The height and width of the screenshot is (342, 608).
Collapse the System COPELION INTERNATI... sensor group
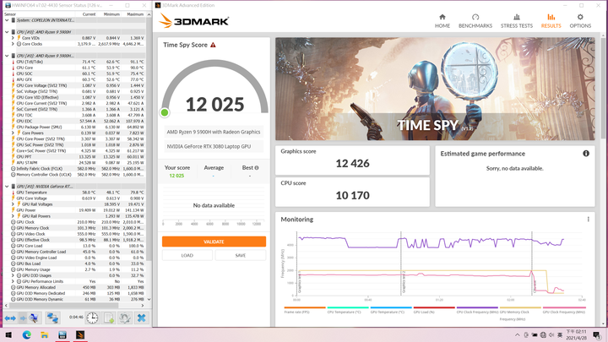coord(7,20)
